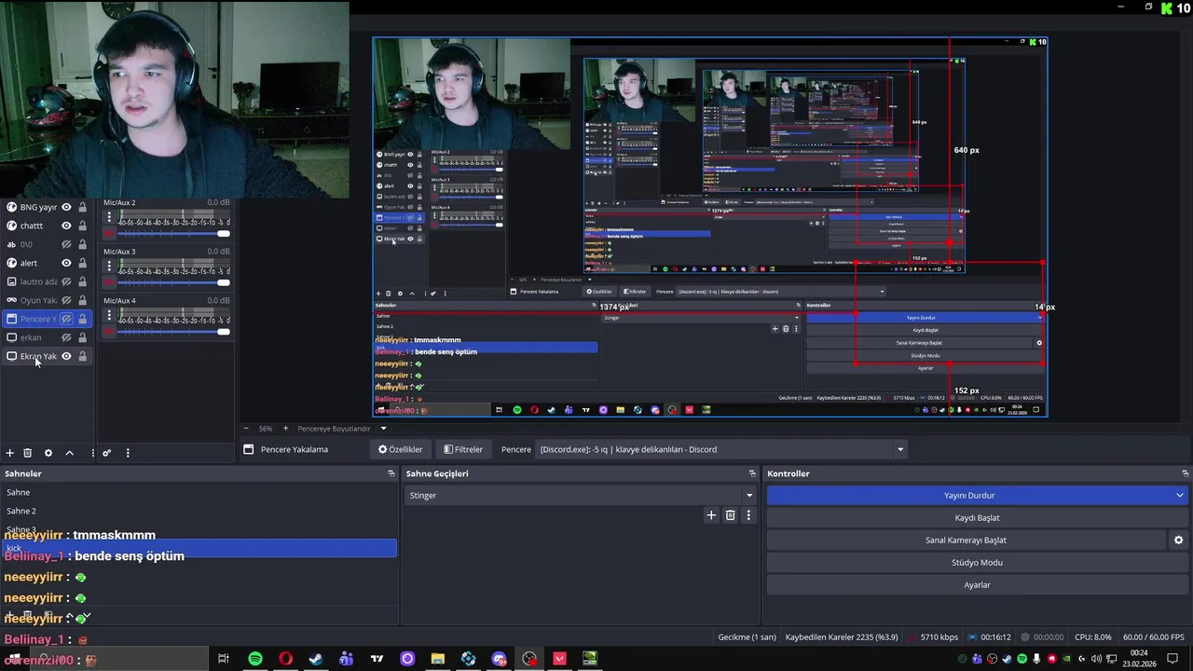Hide the chattt source

tap(66, 226)
